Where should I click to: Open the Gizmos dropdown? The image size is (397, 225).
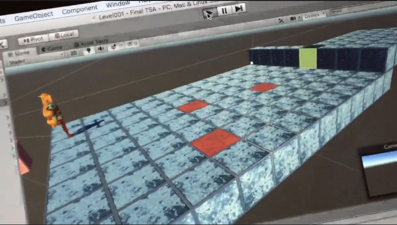tap(313, 15)
